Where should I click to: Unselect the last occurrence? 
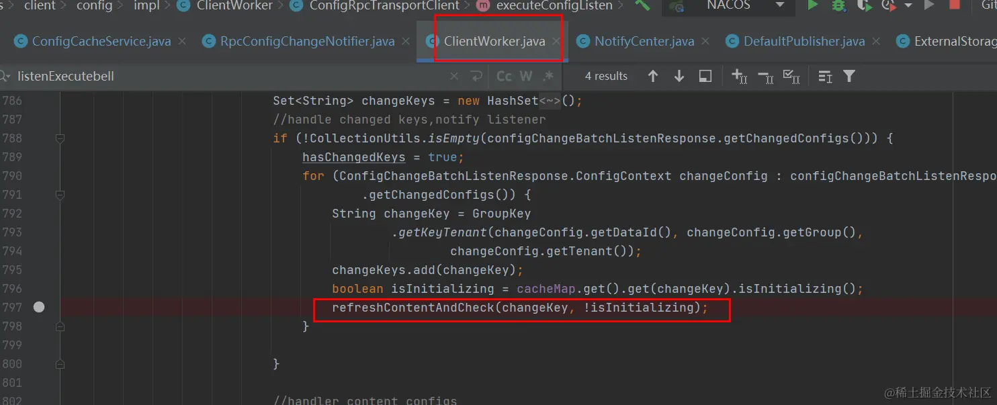tap(766, 77)
